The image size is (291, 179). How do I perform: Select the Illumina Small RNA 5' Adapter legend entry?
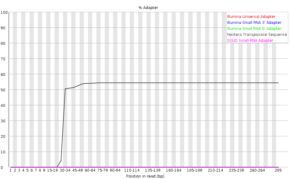pos(254,29)
